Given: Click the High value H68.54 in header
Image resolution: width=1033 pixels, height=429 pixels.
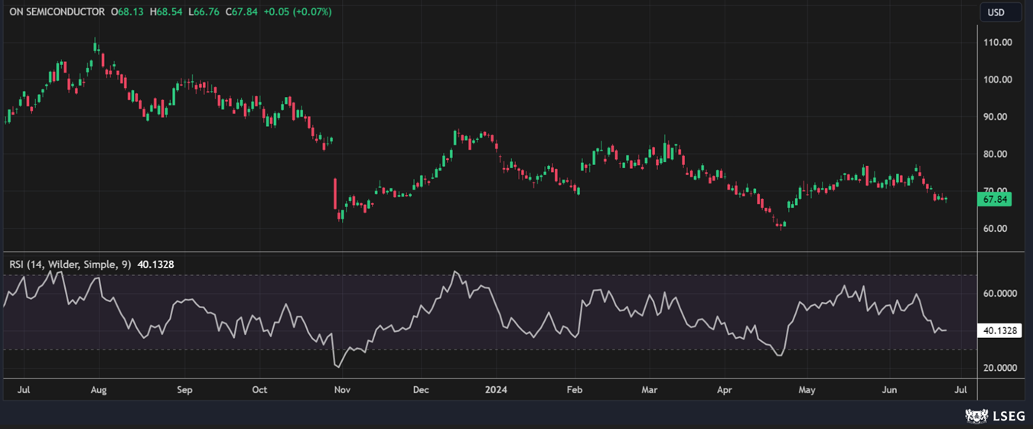Looking at the screenshot, I should coord(166,12).
